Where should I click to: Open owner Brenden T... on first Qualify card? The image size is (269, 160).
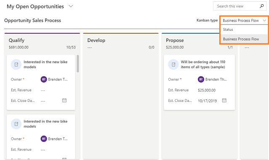(58, 79)
